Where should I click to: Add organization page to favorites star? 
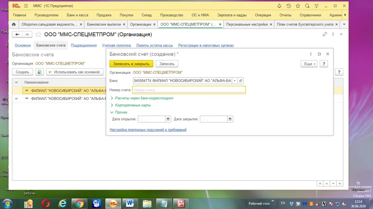pyautogui.click(x=38, y=34)
